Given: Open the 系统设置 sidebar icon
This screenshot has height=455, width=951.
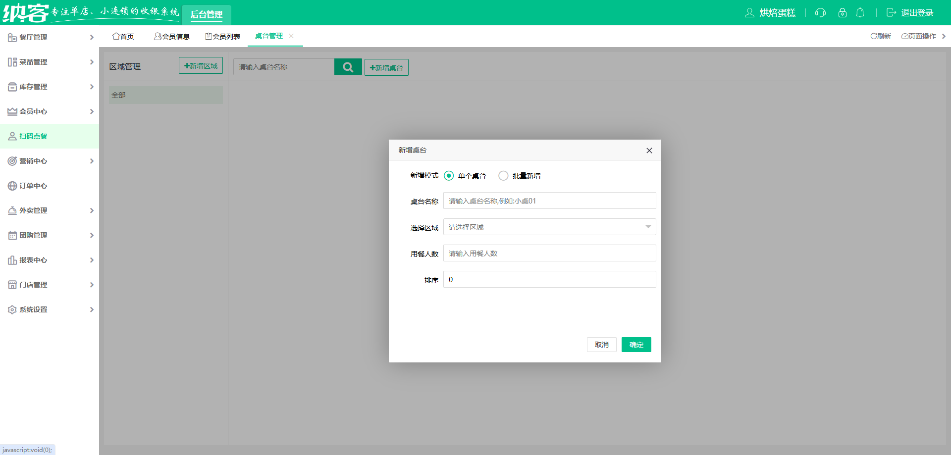Looking at the screenshot, I should coord(12,309).
